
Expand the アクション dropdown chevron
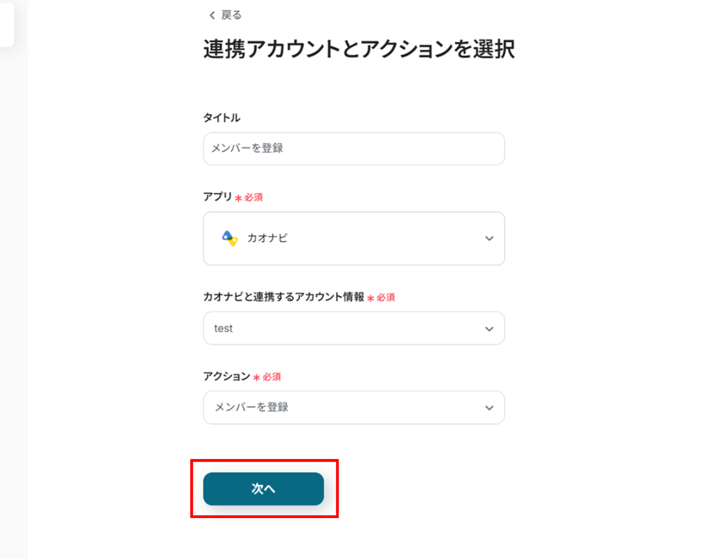coord(489,408)
